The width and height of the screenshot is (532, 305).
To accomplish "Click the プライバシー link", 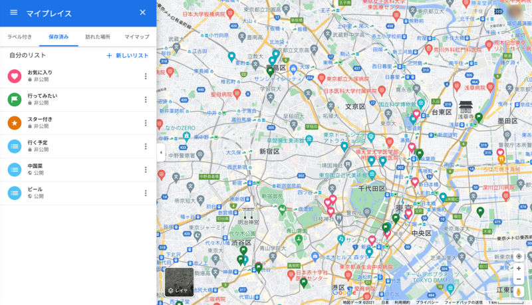I will [x=427, y=302].
